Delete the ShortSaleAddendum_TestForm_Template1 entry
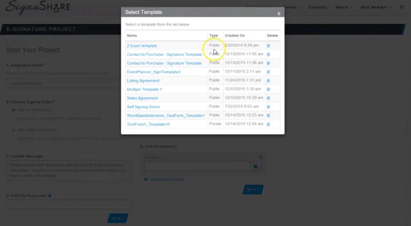Viewport: 411px width, 226px height. click(x=268, y=115)
